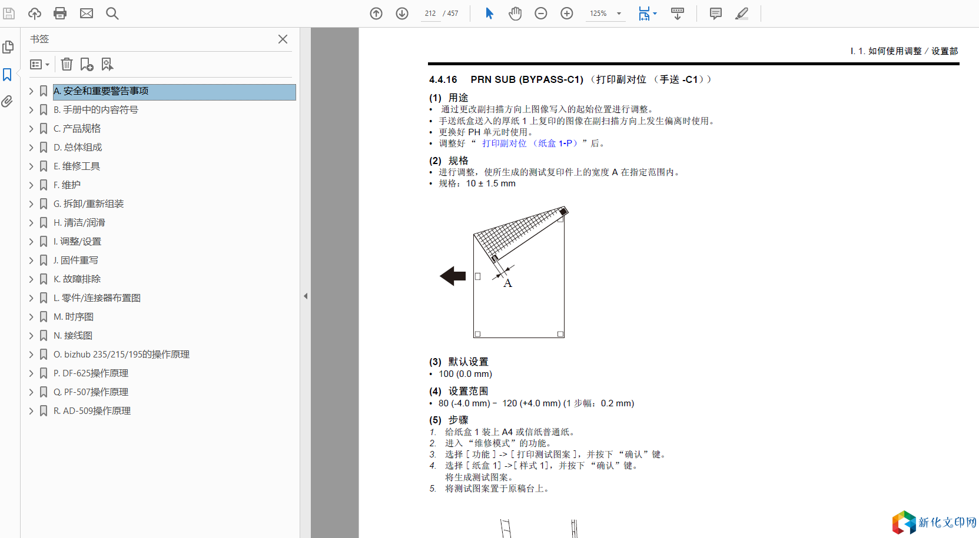Image resolution: width=979 pixels, height=538 pixels.
Task: Open the bookmark options menu dropdown
Action: [39, 64]
